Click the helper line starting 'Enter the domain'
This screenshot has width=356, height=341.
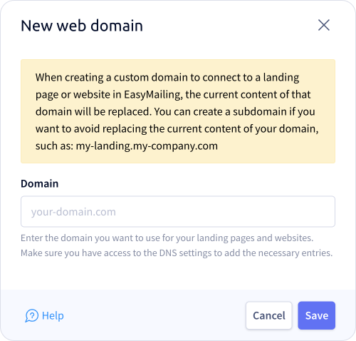167,238
